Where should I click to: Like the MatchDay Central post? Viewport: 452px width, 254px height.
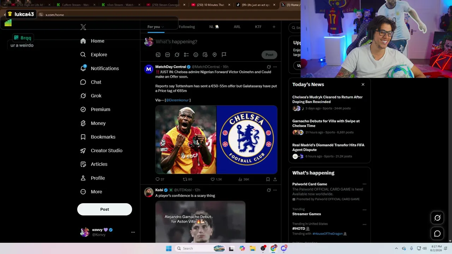(x=216, y=179)
